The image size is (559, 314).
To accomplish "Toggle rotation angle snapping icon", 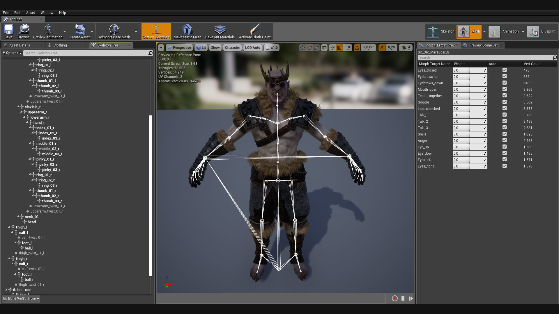I will [357, 48].
